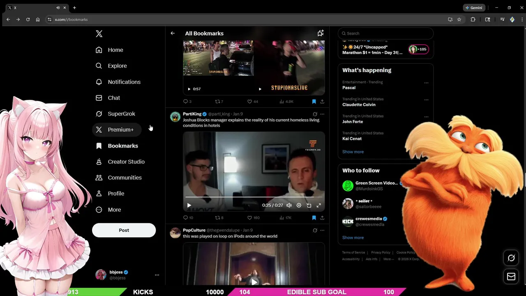The image size is (526, 296).
Task: Share the PartiKing post
Action: [322, 218]
